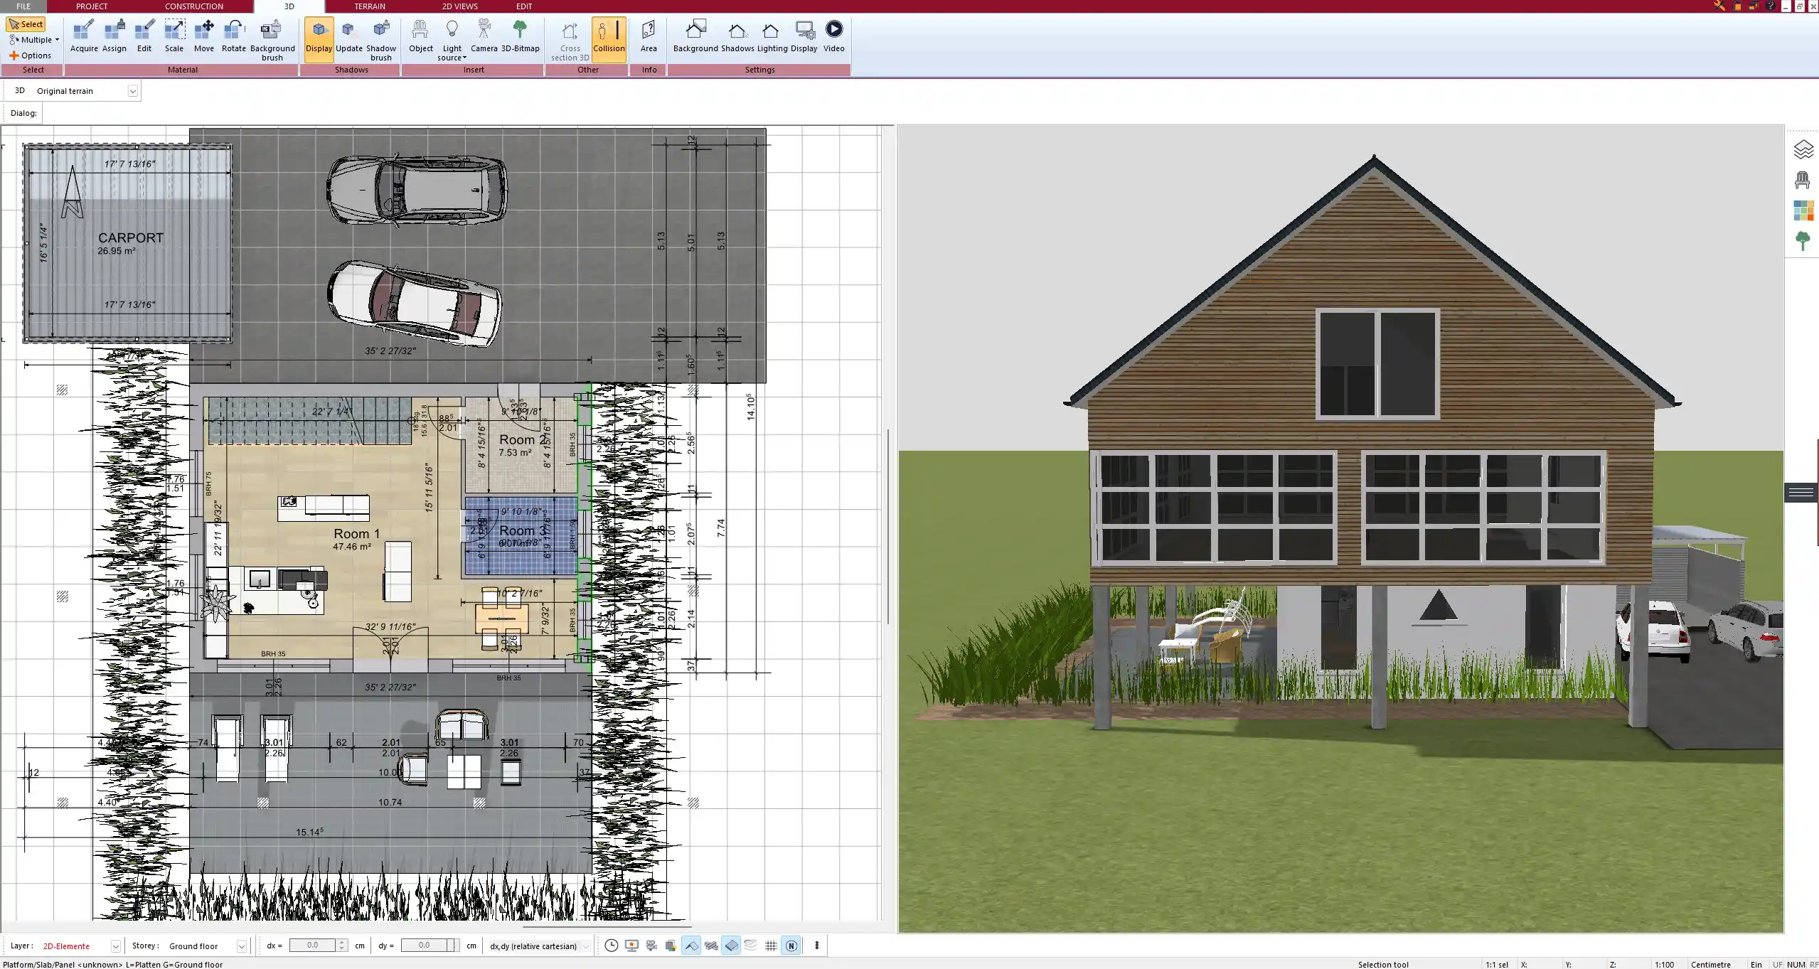Insert a Camera
This screenshot has height=969, width=1819.
[484, 36]
